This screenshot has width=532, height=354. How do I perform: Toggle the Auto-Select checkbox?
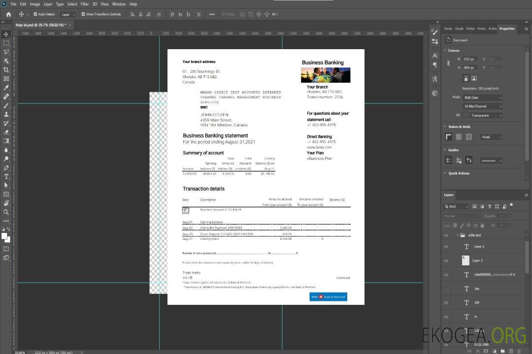[x=35, y=14]
